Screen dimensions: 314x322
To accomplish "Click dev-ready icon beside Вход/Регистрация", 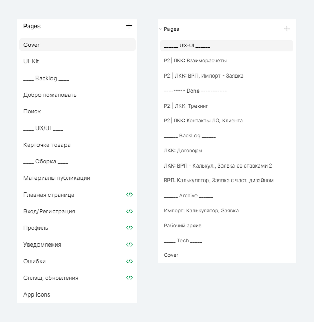I will pyautogui.click(x=129, y=211).
